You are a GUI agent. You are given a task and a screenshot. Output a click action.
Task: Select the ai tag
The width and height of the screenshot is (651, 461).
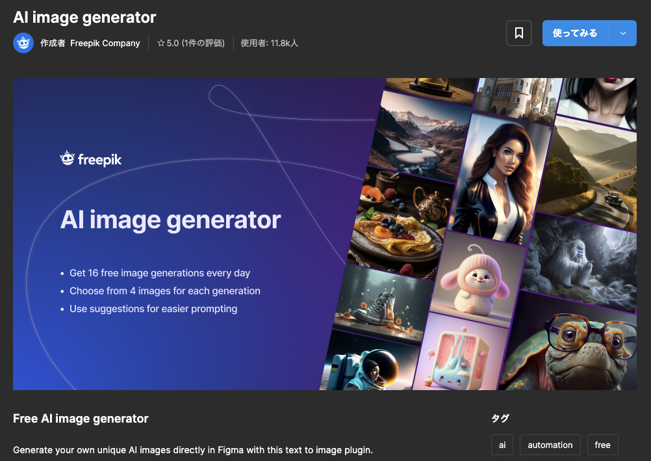point(502,445)
